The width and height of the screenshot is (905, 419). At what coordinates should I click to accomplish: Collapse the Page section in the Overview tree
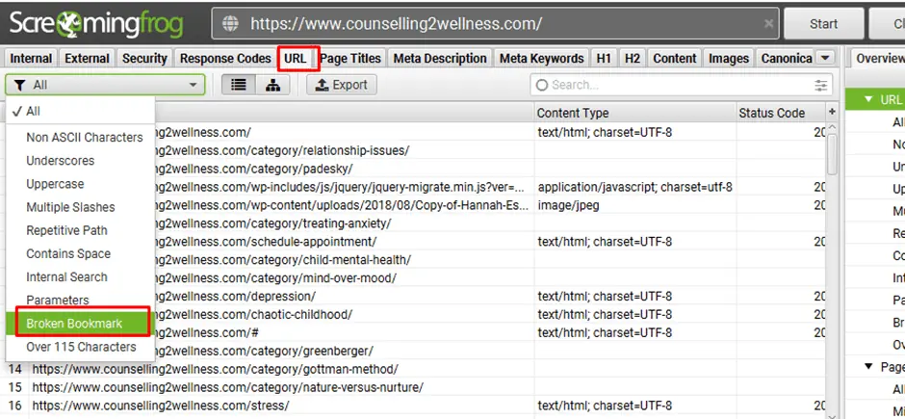coord(868,366)
